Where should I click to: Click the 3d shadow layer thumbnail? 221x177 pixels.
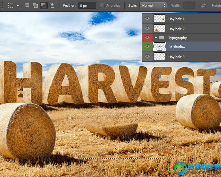[x=159, y=47]
